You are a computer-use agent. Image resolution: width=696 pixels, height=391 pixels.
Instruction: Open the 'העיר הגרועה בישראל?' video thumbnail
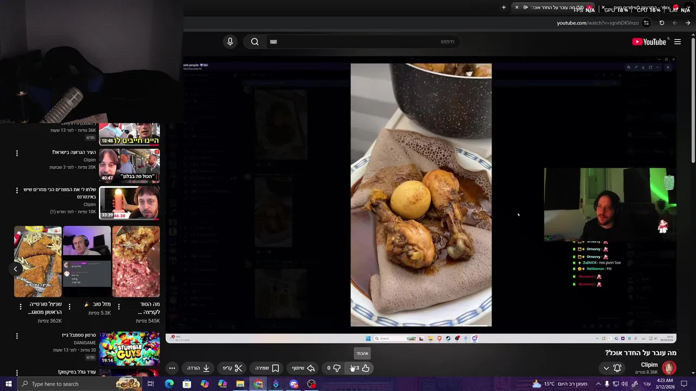(x=129, y=166)
